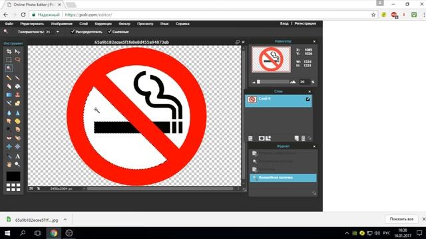Screen dimensions: 426x239
Task: Open the foreground black color swatch
Action: click(13, 177)
